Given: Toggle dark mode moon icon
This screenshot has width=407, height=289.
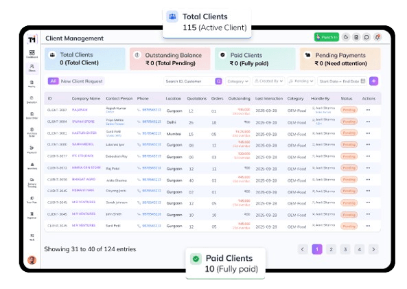Looking at the screenshot, I should (346, 37).
